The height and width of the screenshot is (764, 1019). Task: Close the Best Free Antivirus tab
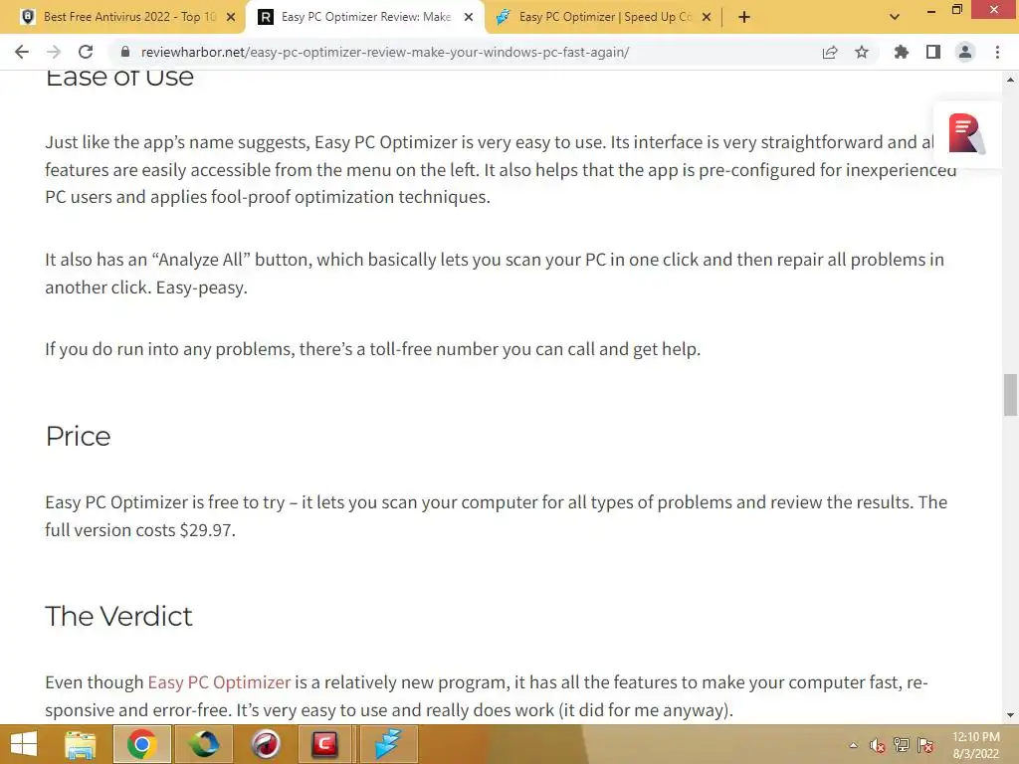point(231,18)
